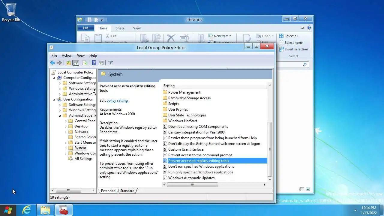Click policy icon beside Custom User Interface

165,149
